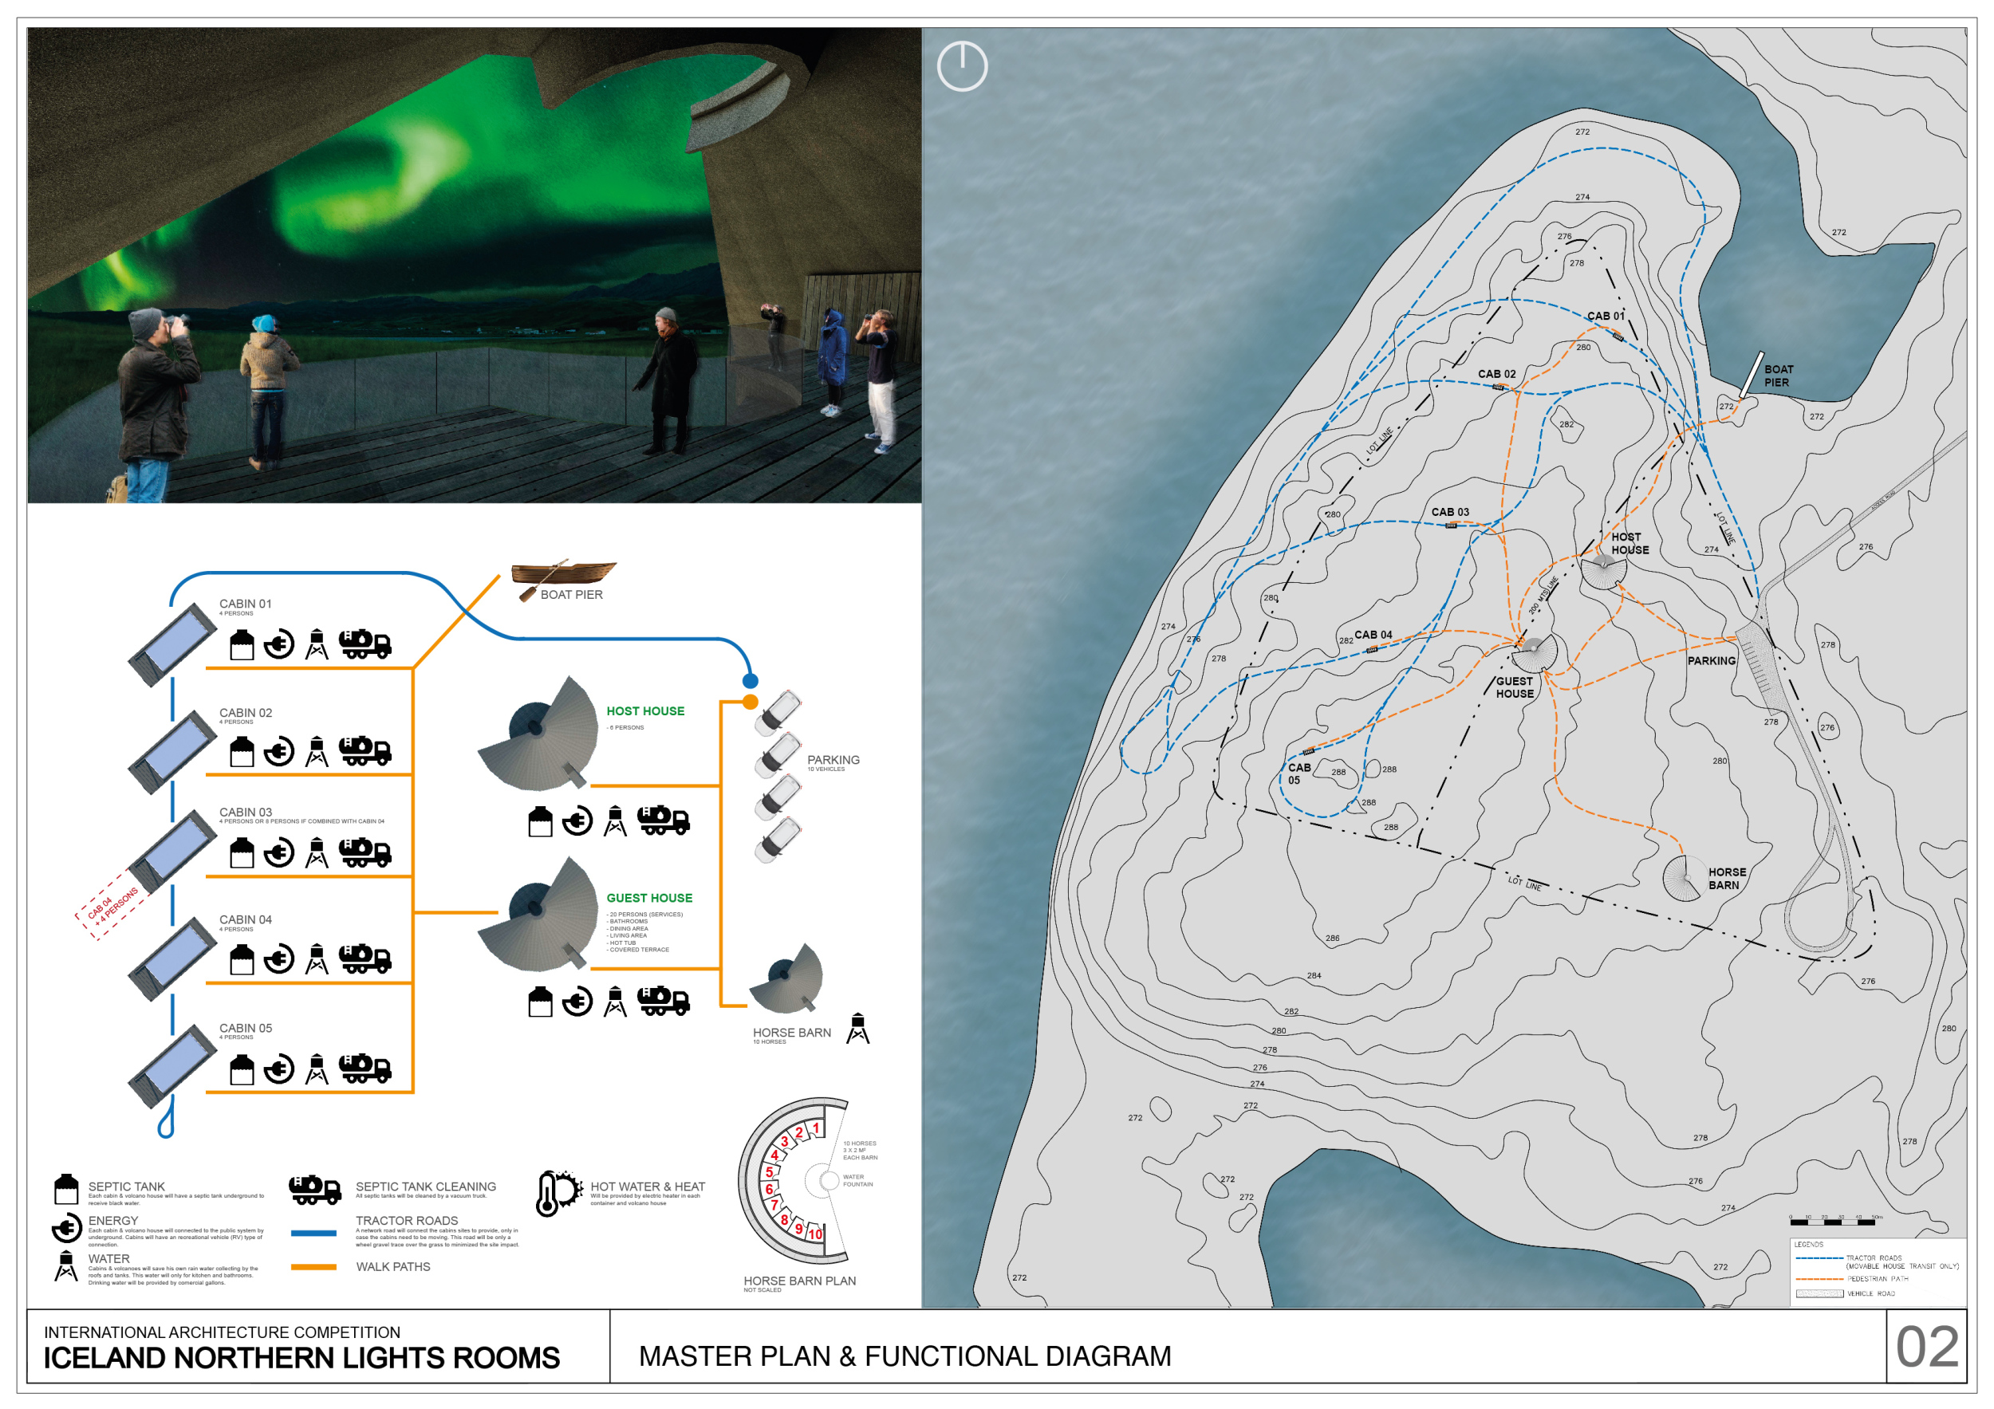
Task: Click the 'CAB 02' label on the map
Action: tap(1497, 374)
